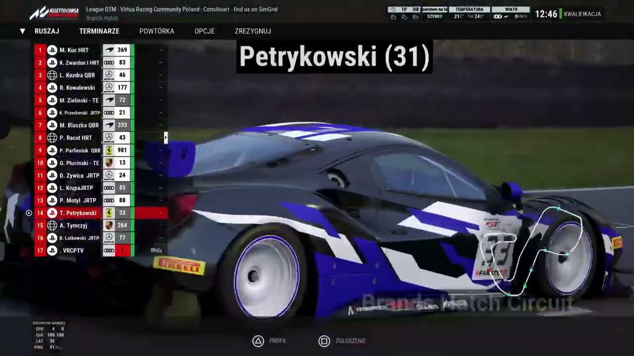Click the Assetto Corsa Competizione logo
The width and height of the screenshot is (634, 356).
[x=53, y=13]
